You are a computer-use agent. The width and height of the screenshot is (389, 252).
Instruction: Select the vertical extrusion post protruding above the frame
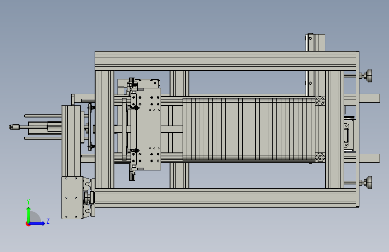tap(315, 43)
